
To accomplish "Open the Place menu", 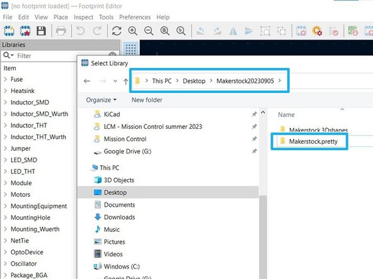I will pos(60,18).
